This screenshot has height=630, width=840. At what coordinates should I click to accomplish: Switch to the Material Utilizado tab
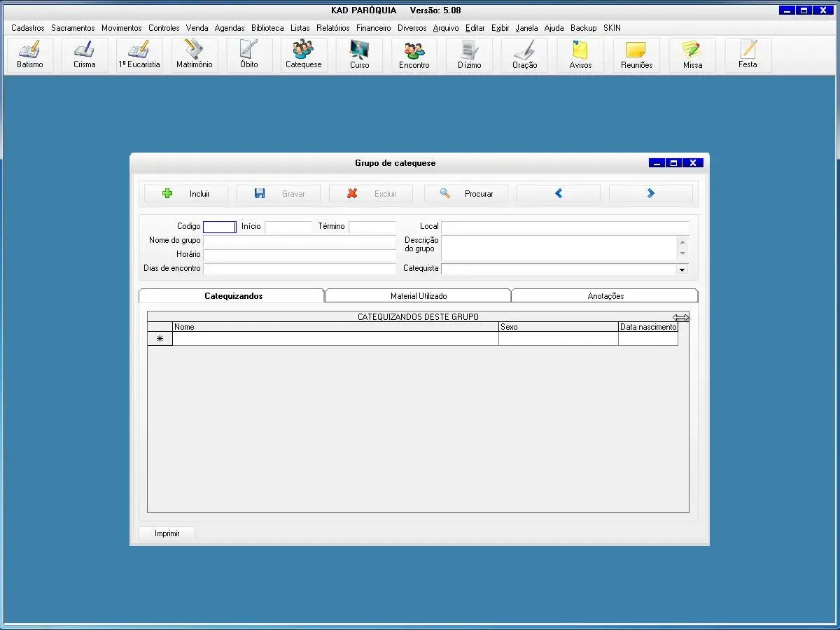pos(419,296)
